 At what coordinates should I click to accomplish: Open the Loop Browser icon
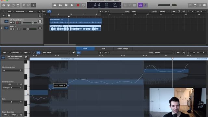(200, 5)
